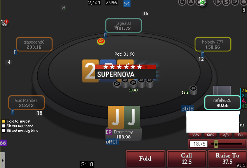Click the cascade windows icon in top toolbar
This screenshot has width=247, height=168.
click(x=235, y=2)
